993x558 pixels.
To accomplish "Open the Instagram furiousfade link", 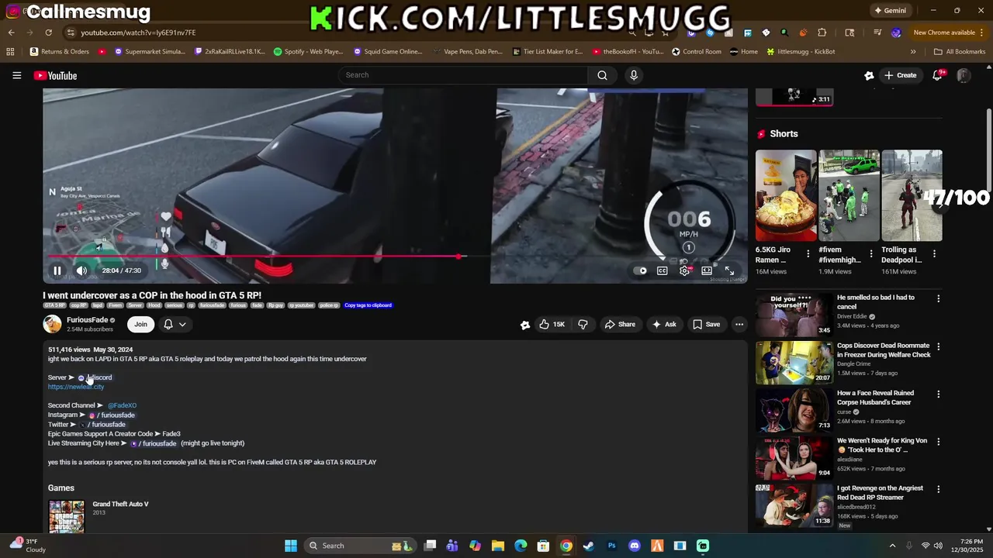I will pos(112,415).
